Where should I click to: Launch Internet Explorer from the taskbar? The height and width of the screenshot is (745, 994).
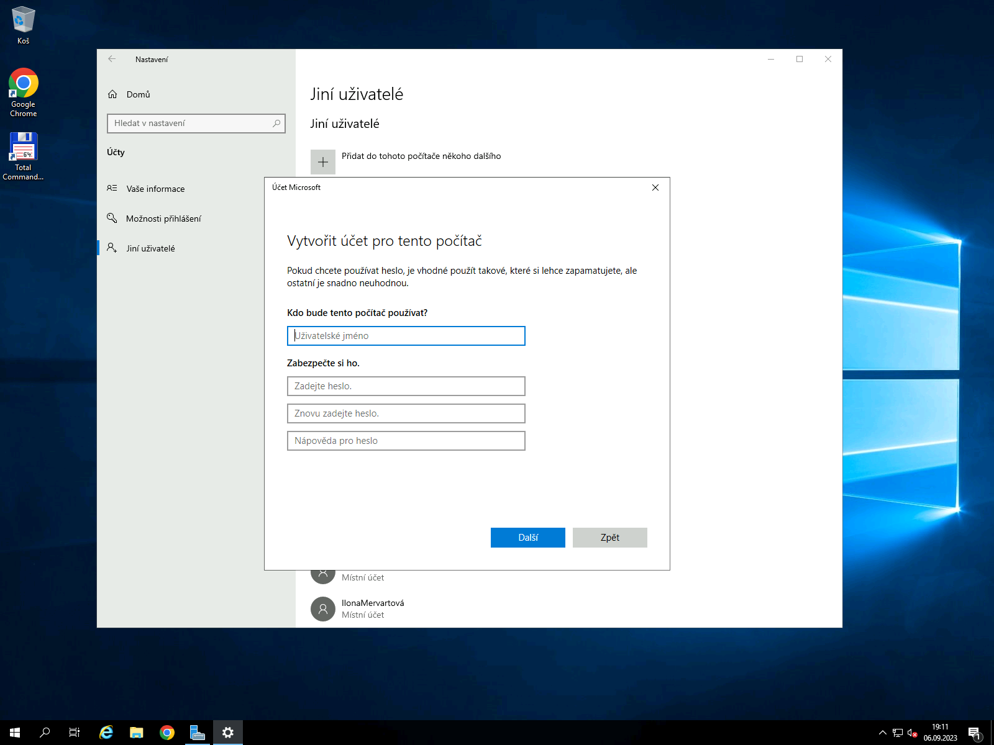pos(106,732)
